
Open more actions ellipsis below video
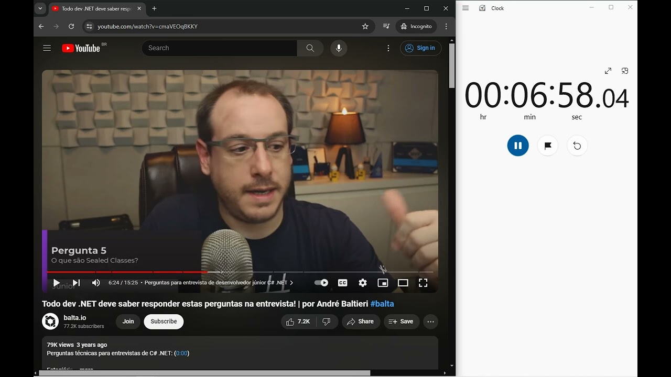click(431, 321)
